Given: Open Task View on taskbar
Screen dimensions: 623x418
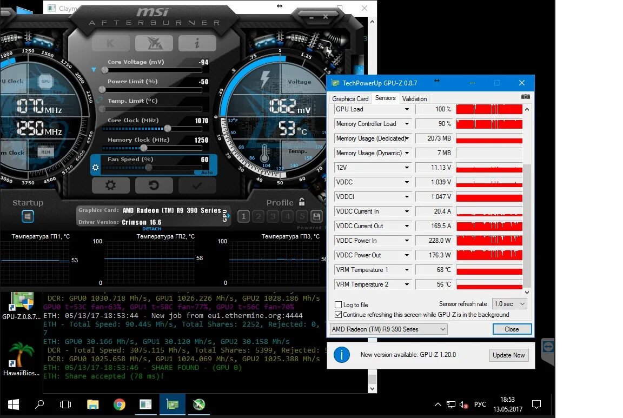Looking at the screenshot, I should (65, 404).
